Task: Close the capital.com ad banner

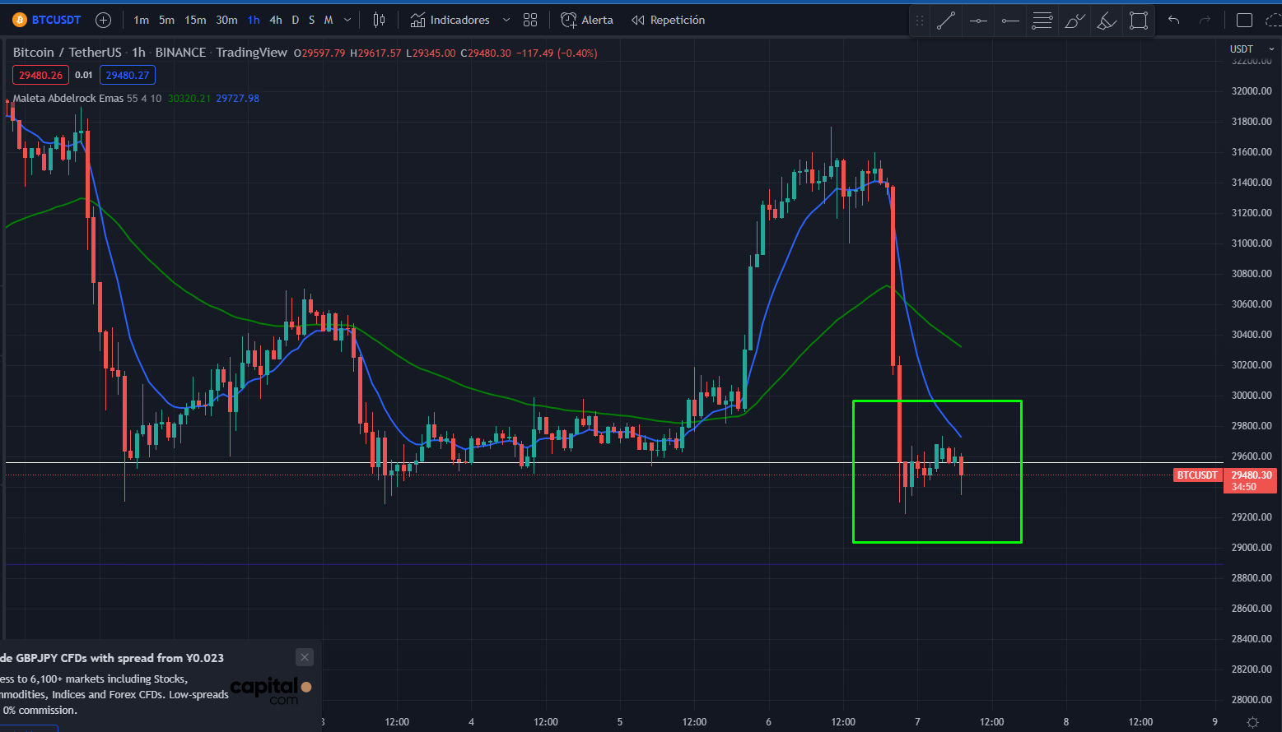Action: pos(305,657)
